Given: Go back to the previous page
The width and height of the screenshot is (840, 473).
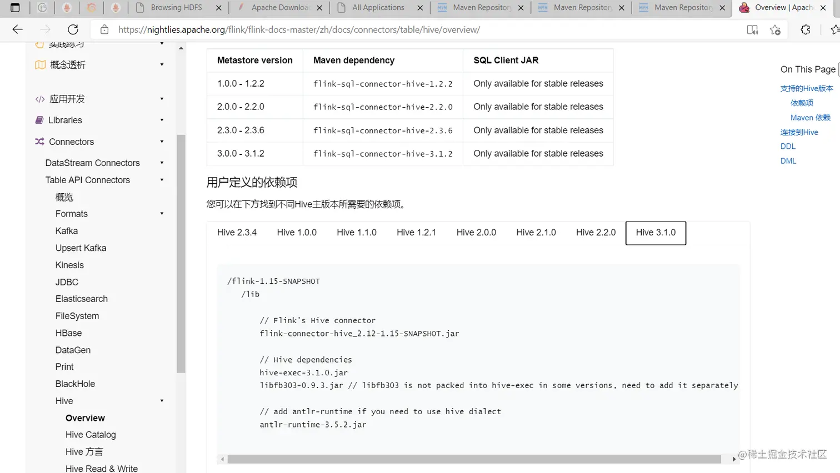Looking at the screenshot, I should pos(18,29).
